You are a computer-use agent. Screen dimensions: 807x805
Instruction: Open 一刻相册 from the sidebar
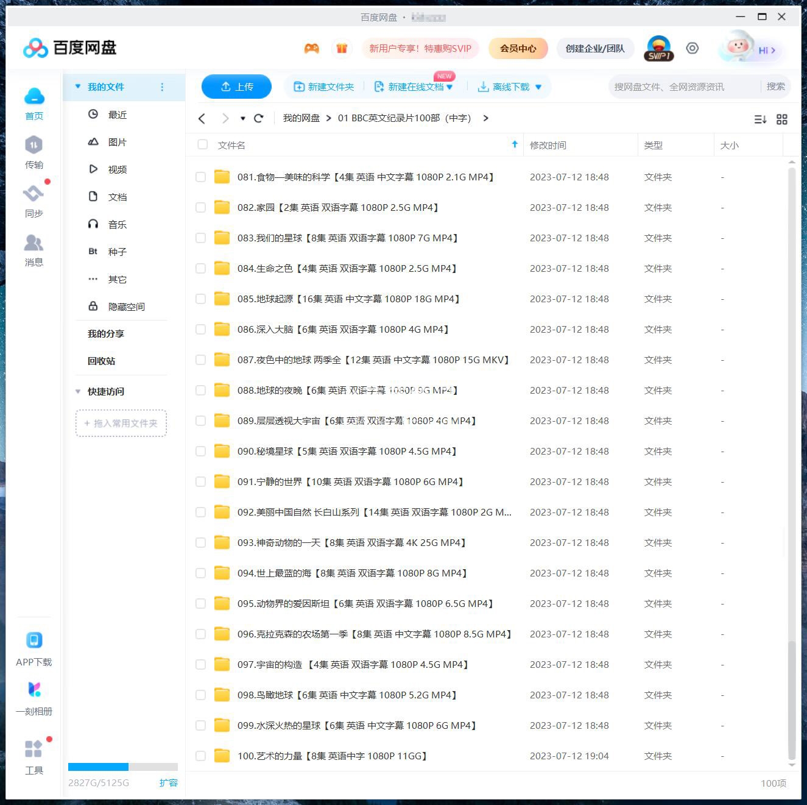click(x=33, y=698)
